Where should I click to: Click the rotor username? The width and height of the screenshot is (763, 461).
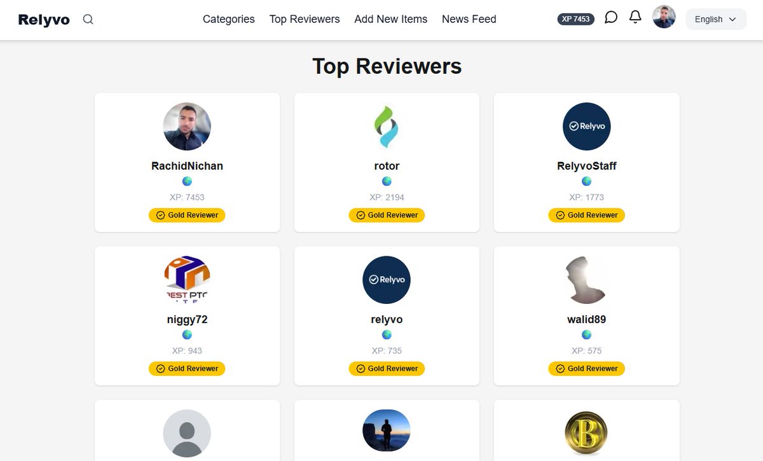pos(387,166)
